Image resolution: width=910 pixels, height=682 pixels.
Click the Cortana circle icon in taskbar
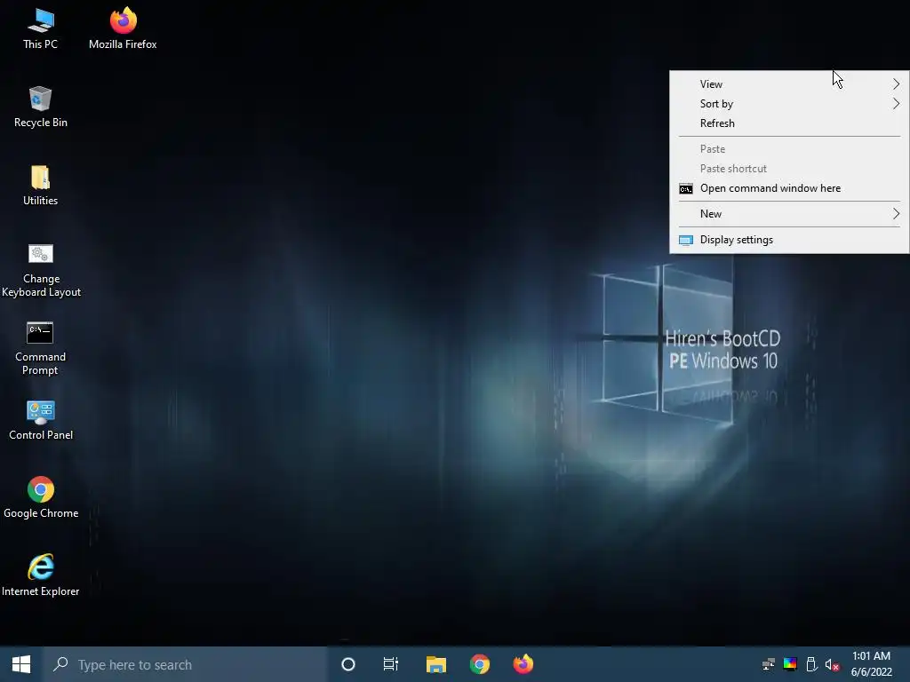(x=348, y=664)
